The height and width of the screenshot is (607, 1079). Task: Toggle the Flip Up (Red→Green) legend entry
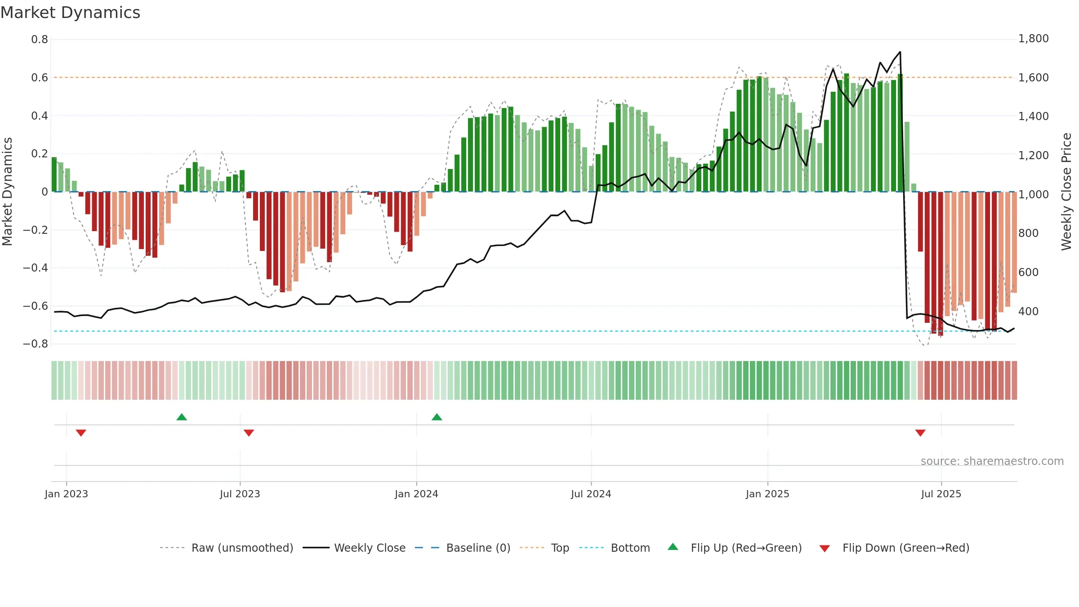(x=735, y=548)
